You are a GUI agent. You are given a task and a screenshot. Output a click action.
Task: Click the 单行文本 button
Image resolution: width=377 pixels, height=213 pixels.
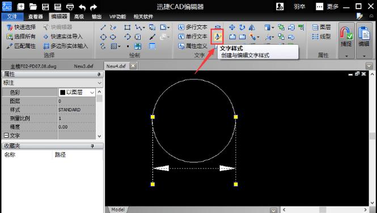[193, 36]
